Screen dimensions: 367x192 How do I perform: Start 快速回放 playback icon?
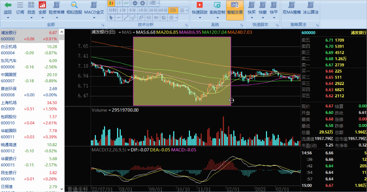coord(200,5)
